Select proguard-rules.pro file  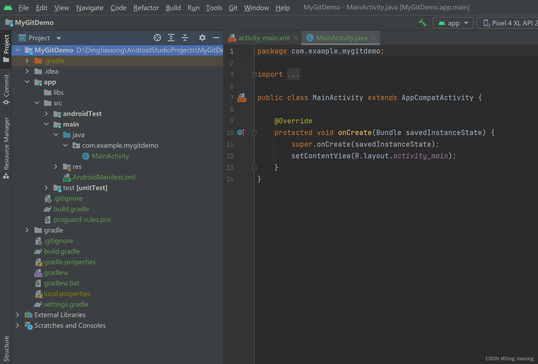82,219
